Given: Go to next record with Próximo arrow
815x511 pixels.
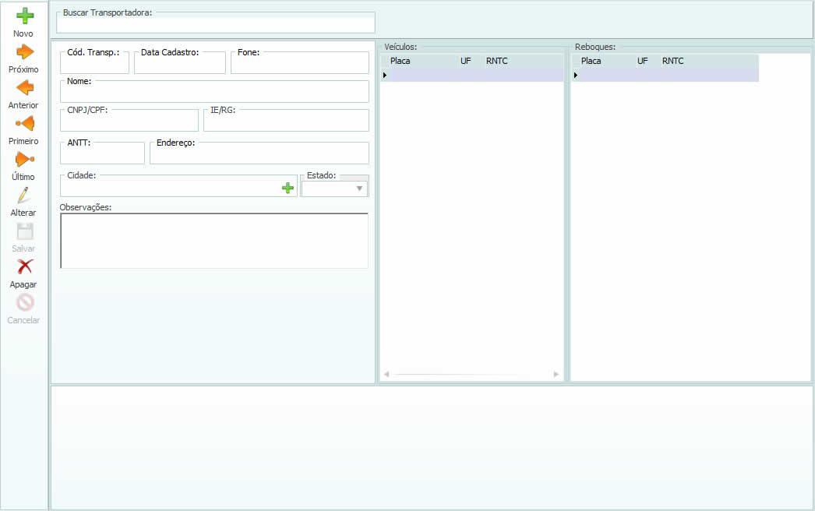Looking at the screenshot, I should [x=24, y=52].
